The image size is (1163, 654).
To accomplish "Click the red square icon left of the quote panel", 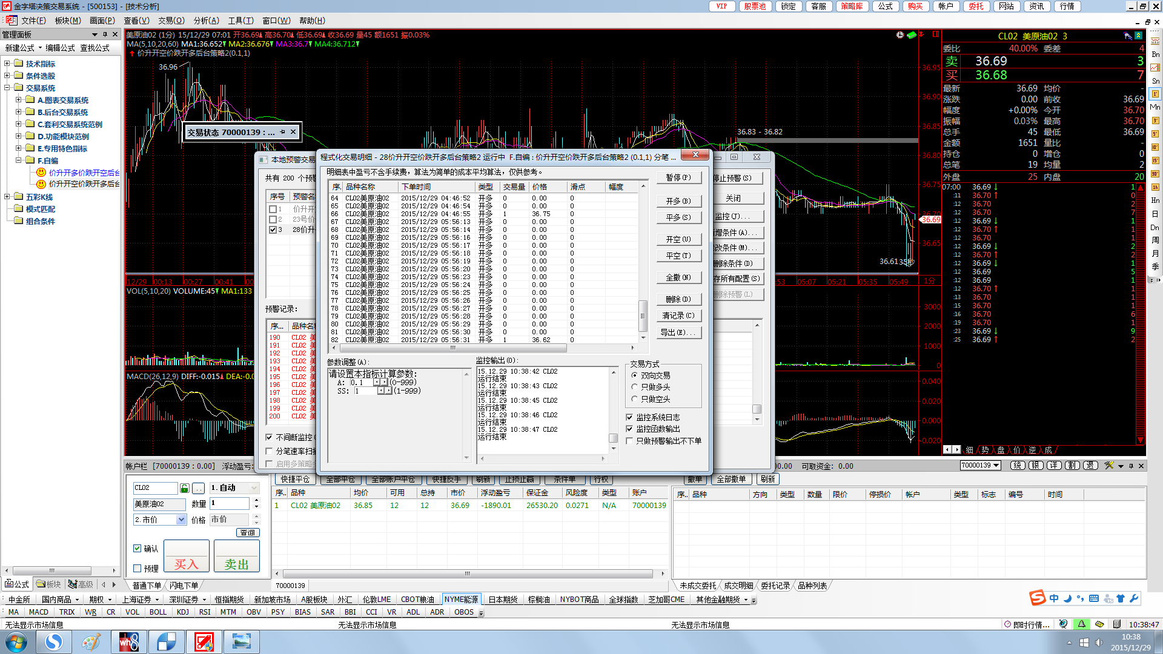I will click(x=936, y=35).
